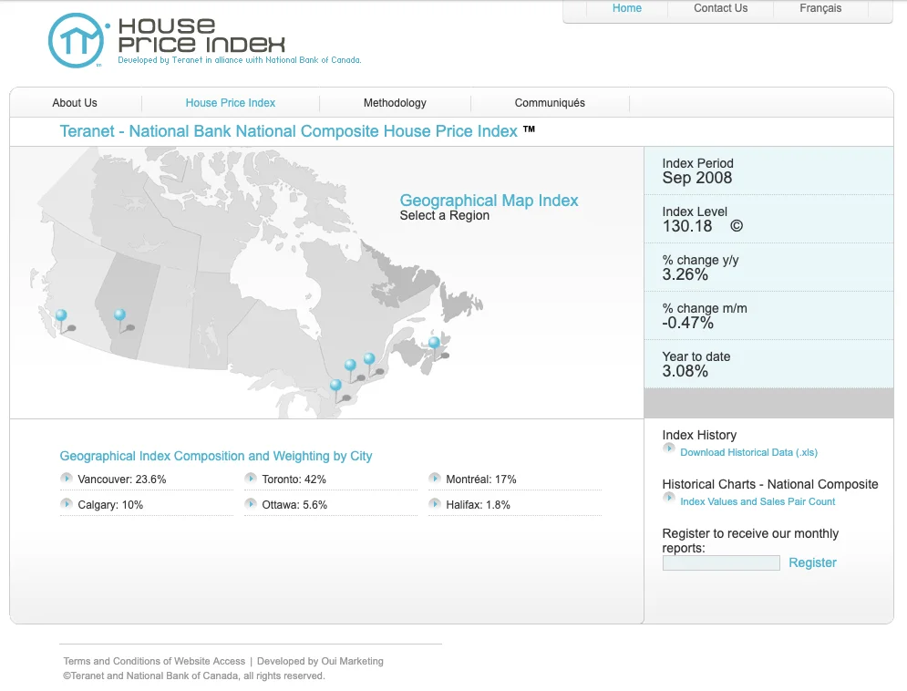Pick the Montréal pin on the map
Screen dimensions: 907x691
(x=369, y=360)
